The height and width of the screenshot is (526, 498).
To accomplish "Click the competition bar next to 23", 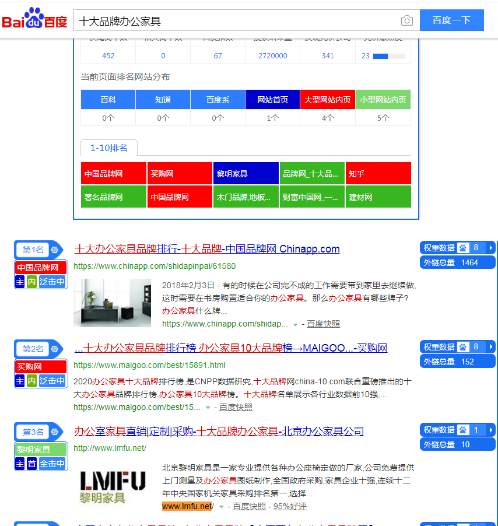I will (x=389, y=56).
